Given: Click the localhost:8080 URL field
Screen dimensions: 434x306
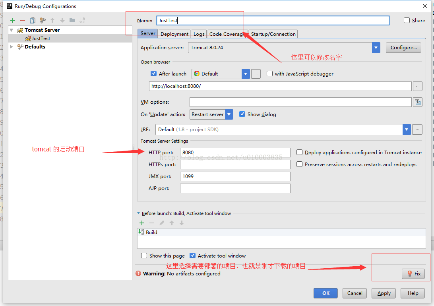Looking at the screenshot, I should (x=280, y=86).
